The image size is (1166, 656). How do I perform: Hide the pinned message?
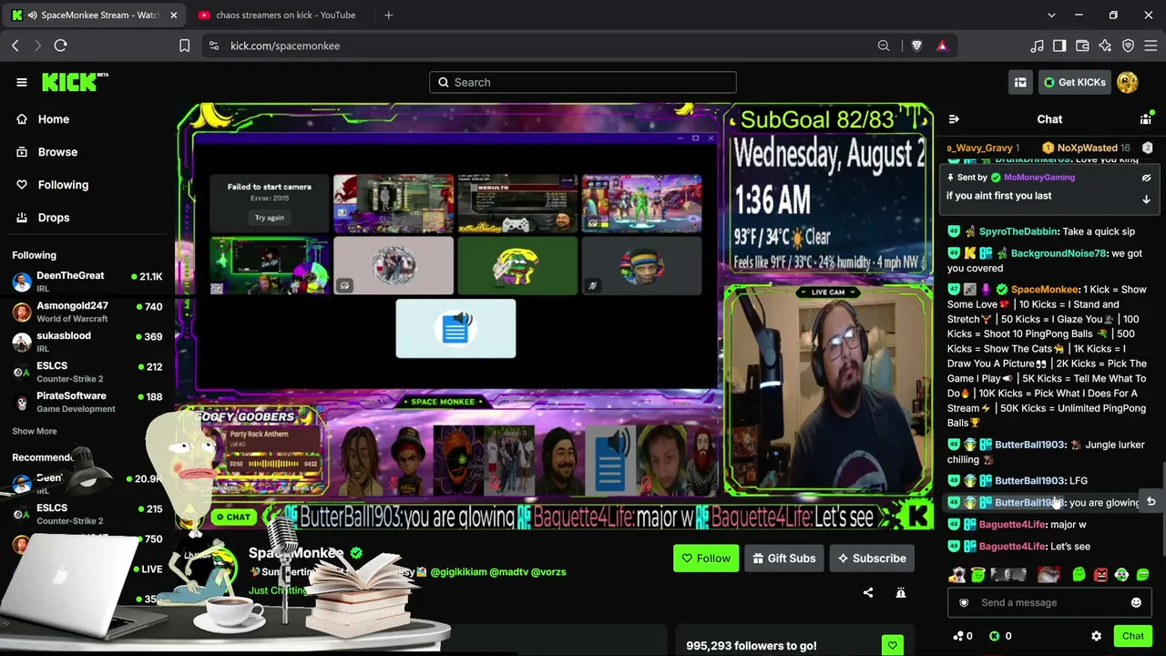coord(1147,178)
